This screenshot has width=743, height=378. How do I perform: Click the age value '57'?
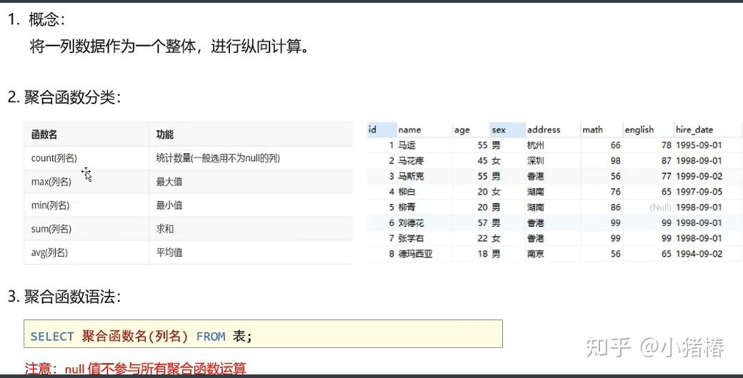[x=482, y=223]
